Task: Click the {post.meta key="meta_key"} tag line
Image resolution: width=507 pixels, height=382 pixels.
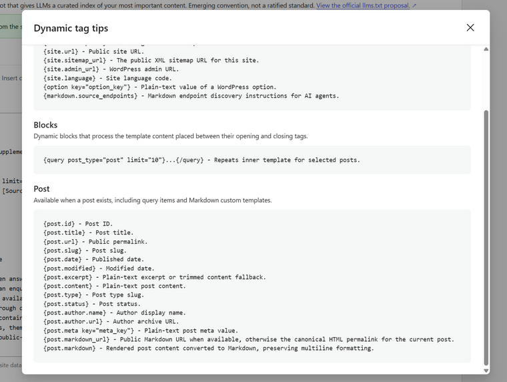Action: (x=141, y=331)
